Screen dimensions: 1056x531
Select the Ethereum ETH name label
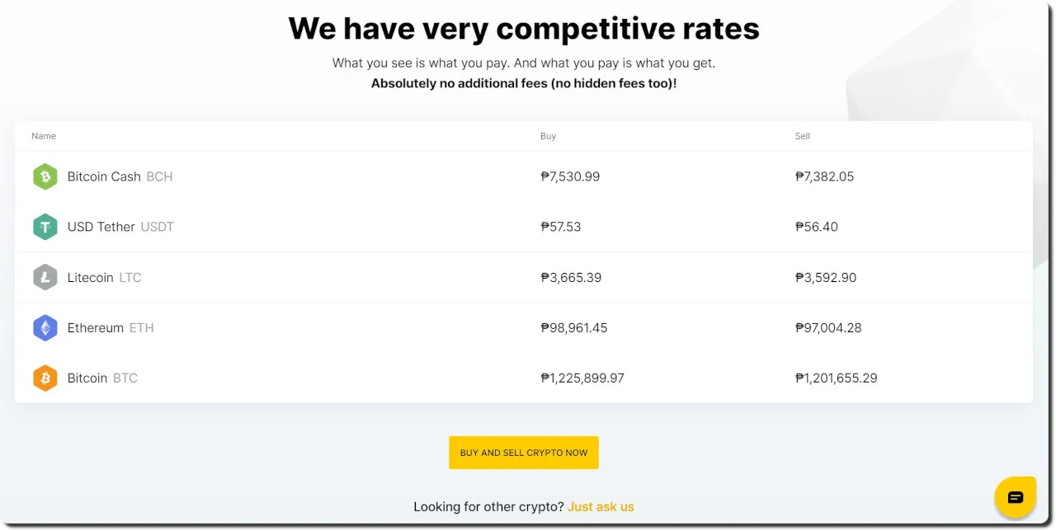(x=111, y=327)
